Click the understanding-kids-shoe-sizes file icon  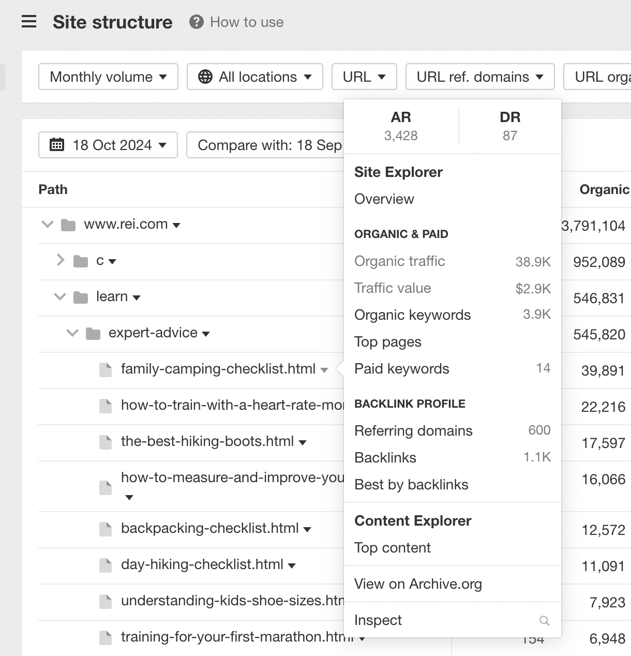[x=106, y=601]
